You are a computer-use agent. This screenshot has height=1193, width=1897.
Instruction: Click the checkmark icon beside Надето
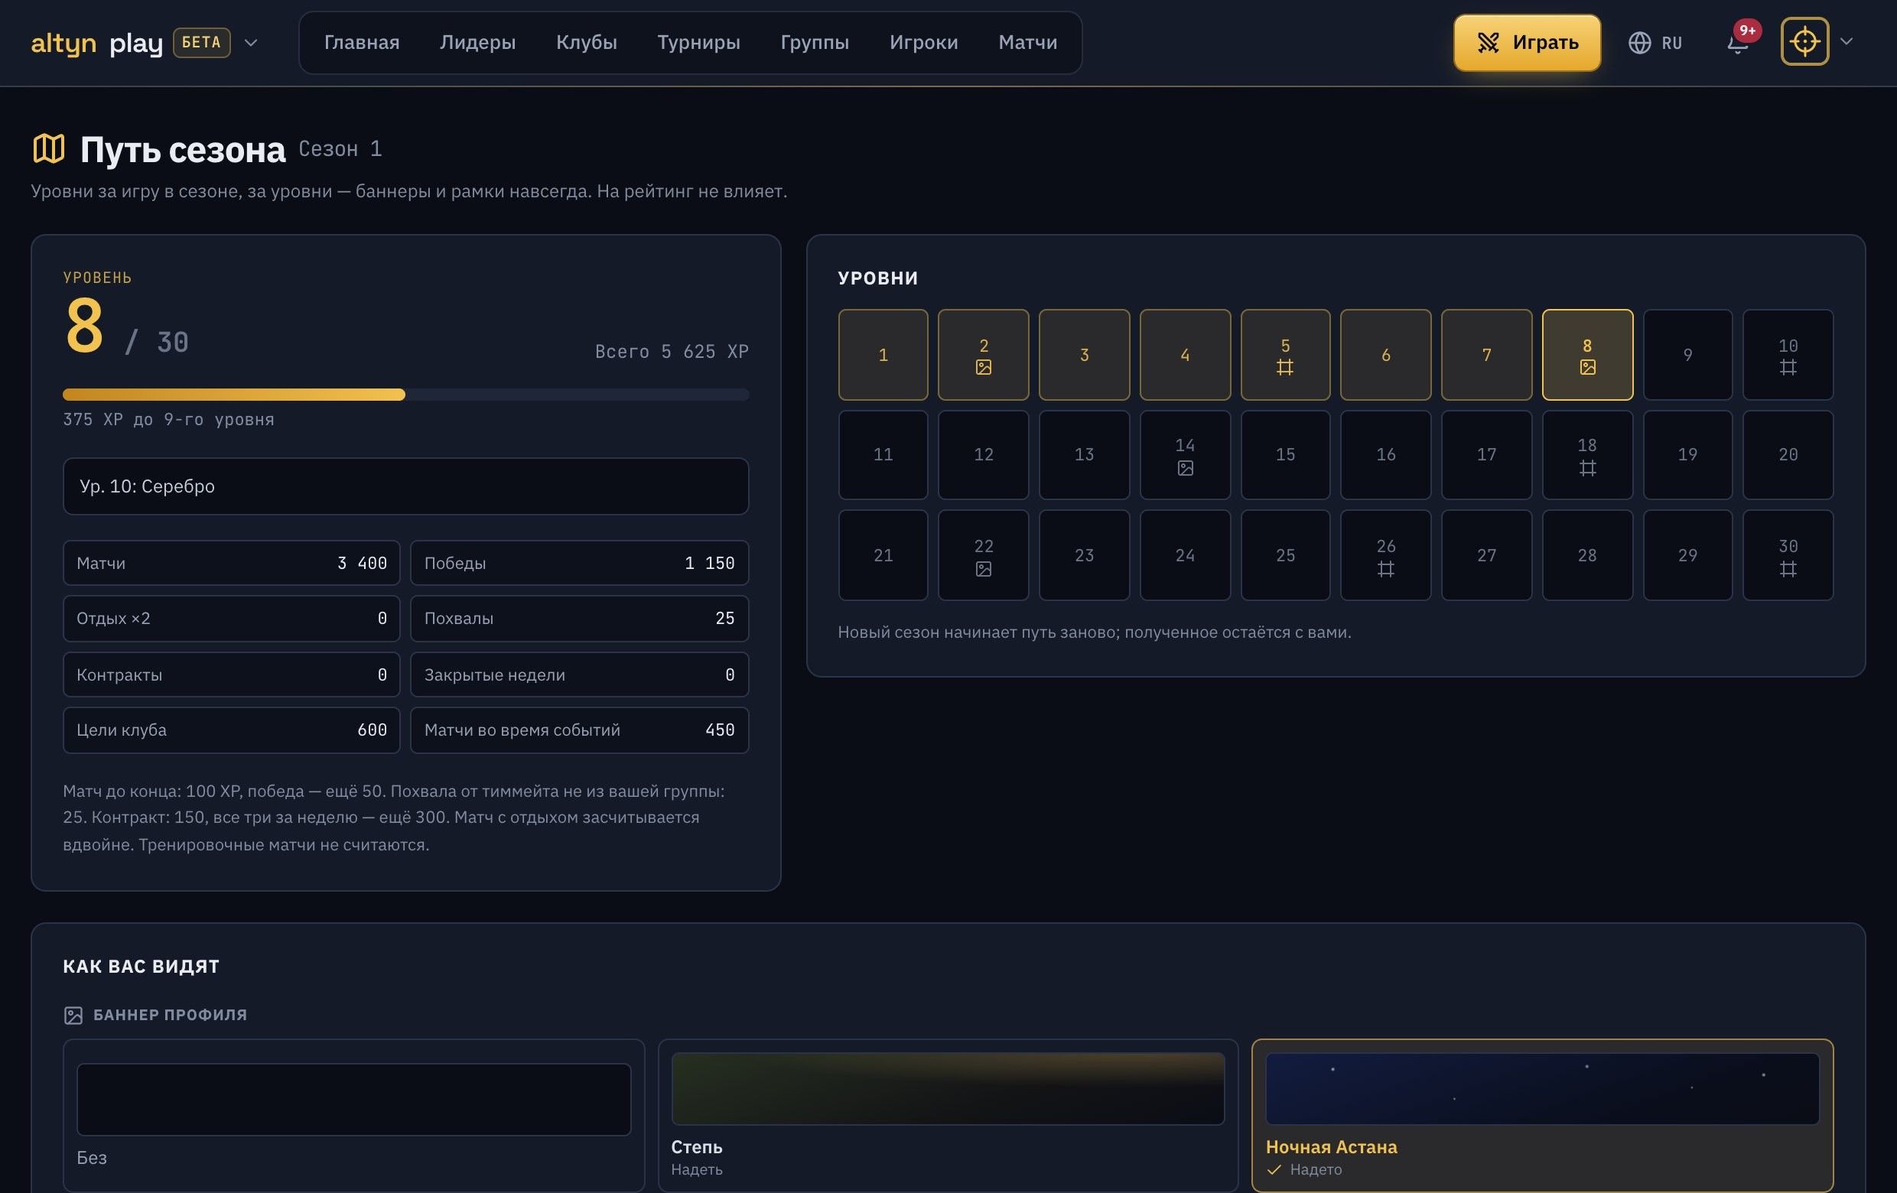click(x=1274, y=1169)
